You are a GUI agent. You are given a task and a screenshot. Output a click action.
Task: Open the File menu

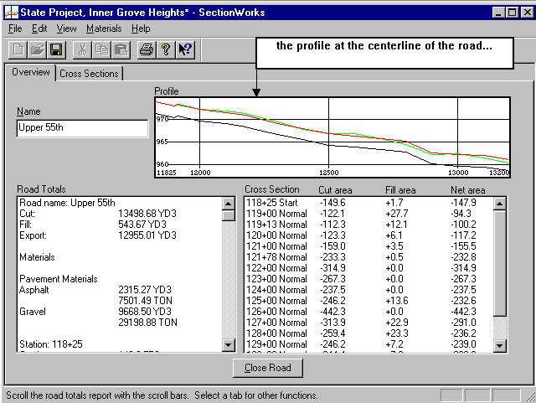(x=15, y=28)
